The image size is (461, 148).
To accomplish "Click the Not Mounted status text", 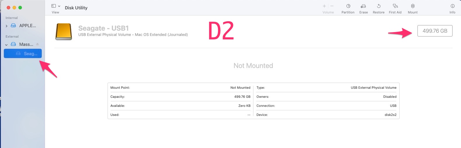I will tap(253, 66).
